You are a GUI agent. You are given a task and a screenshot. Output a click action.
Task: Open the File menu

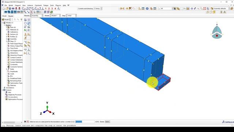pos(6,5)
